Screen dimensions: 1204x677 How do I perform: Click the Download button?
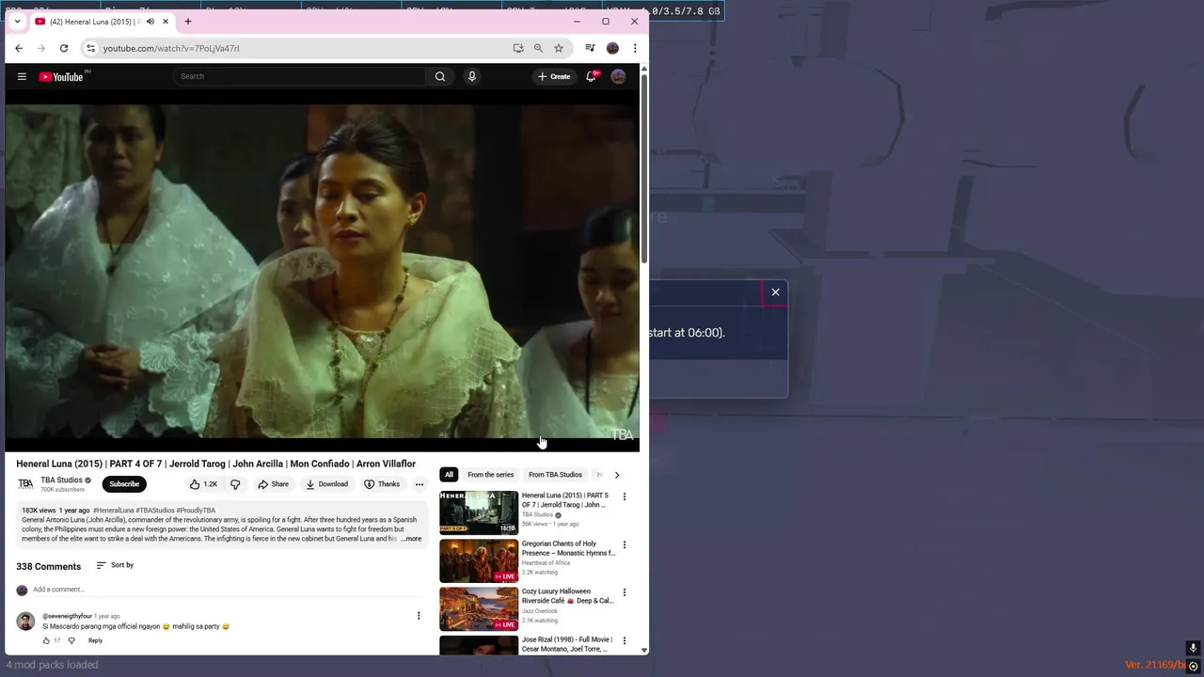click(x=326, y=484)
